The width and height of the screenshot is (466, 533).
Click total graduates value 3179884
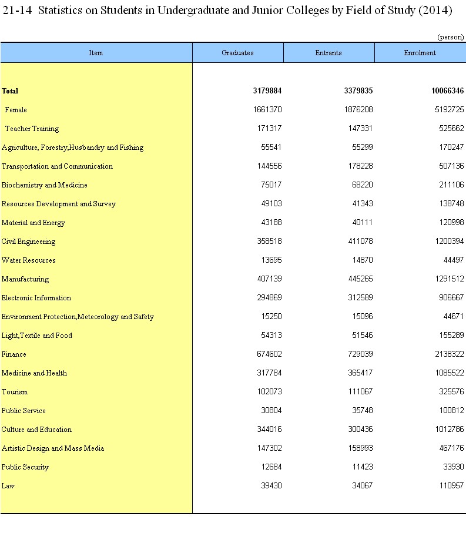pyautogui.click(x=267, y=90)
